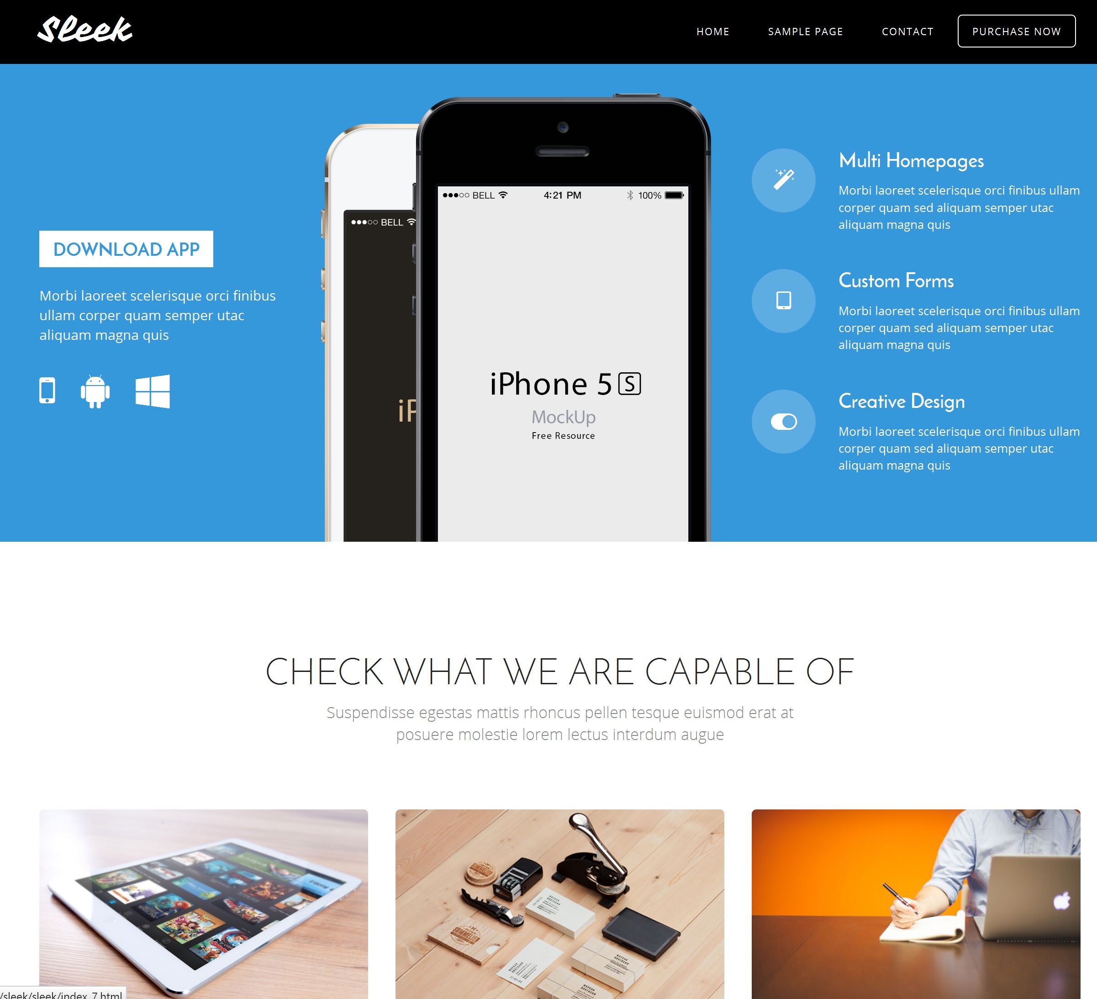Click the Windows logo icon
Screen dimensions: 1097x999
[x=153, y=391]
